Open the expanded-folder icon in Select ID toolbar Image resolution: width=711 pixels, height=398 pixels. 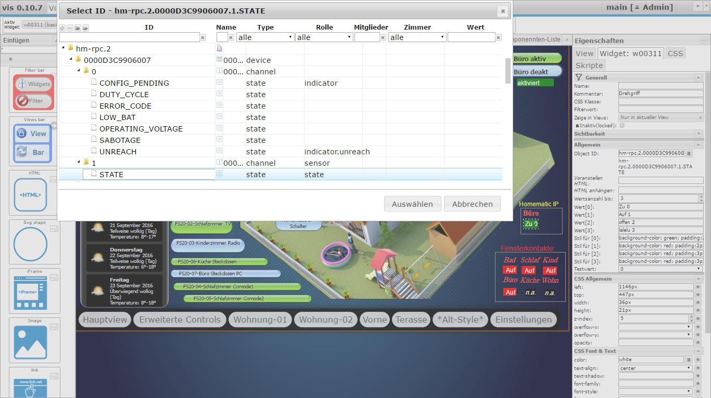[x=85, y=28]
